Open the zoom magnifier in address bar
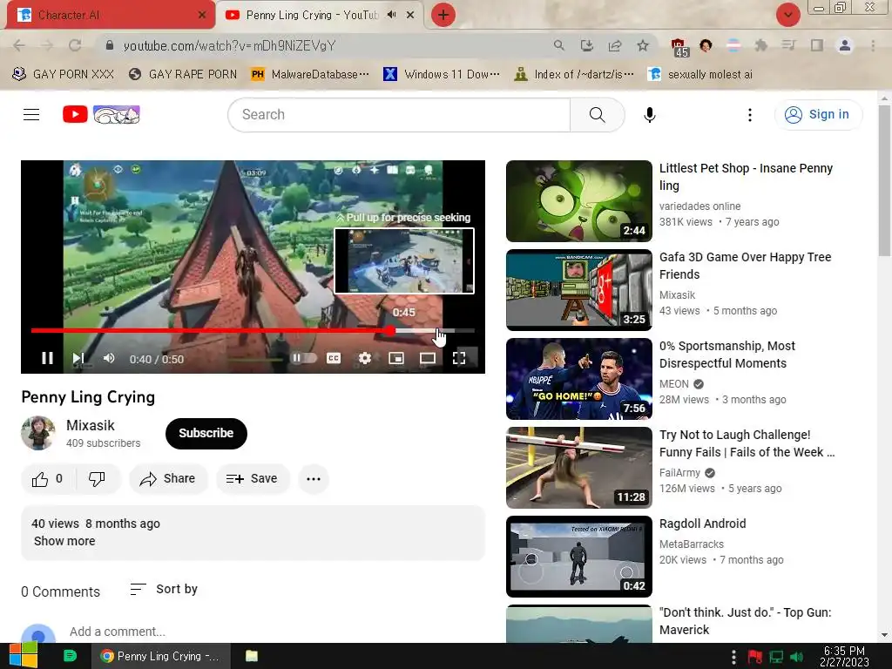This screenshot has height=669, width=892. [x=559, y=45]
